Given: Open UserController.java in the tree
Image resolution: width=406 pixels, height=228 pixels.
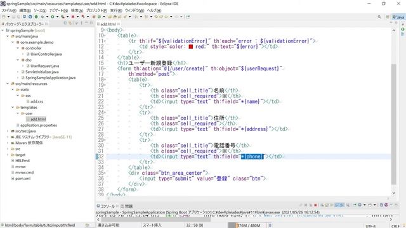Looking at the screenshot, I should coord(46,54).
